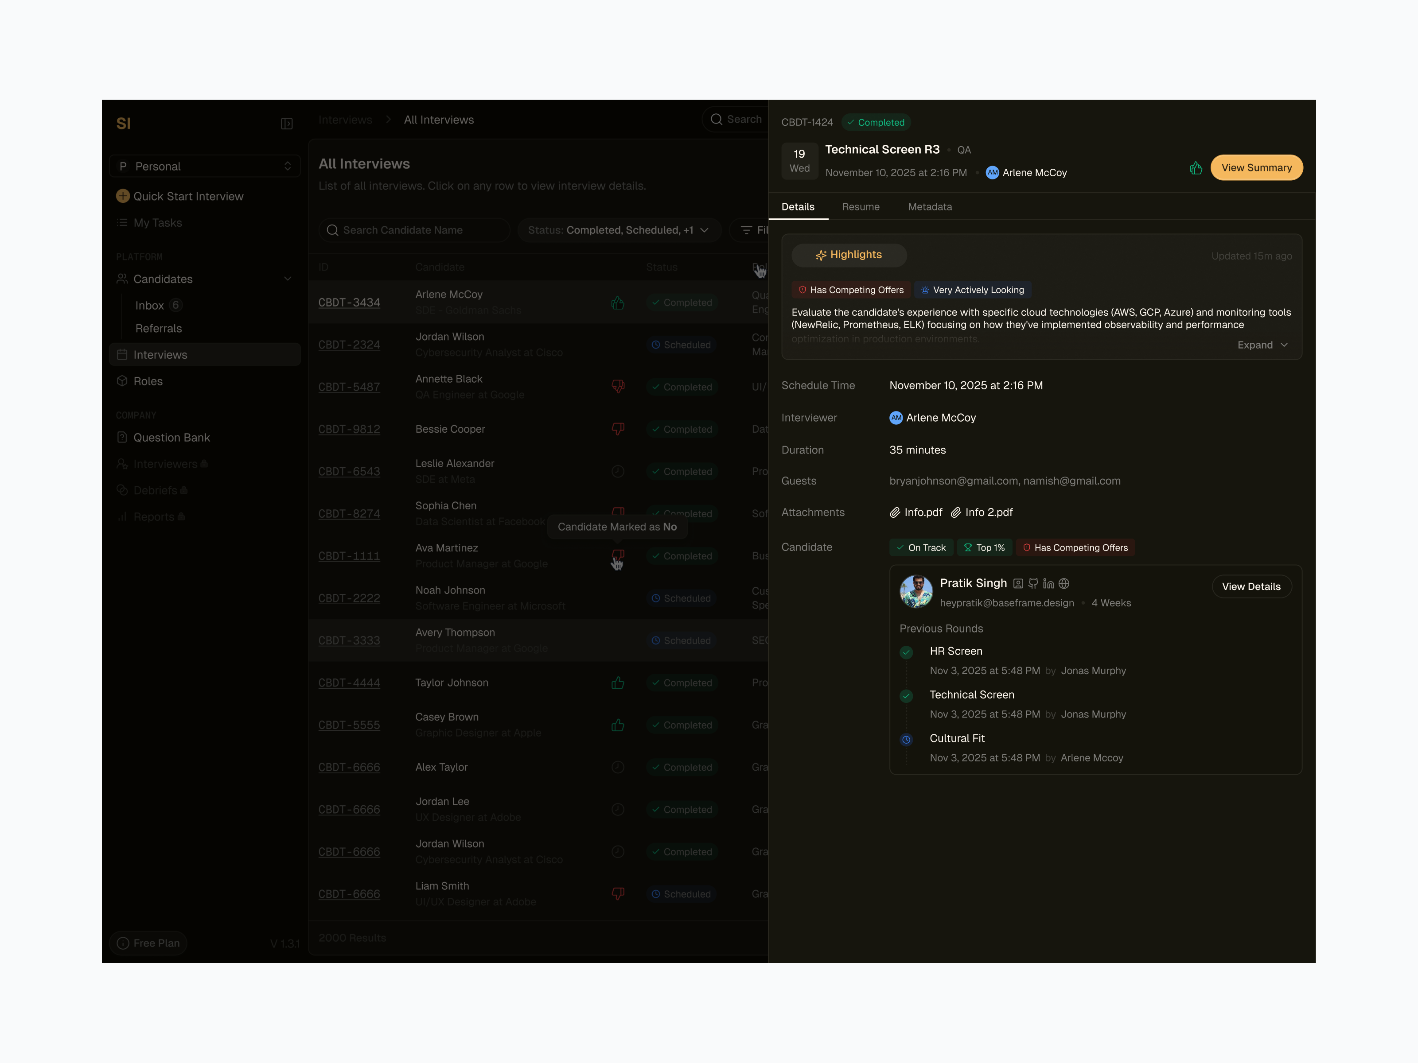Click the pending clock icon for Leslie Alexander

(x=618, y=471)
